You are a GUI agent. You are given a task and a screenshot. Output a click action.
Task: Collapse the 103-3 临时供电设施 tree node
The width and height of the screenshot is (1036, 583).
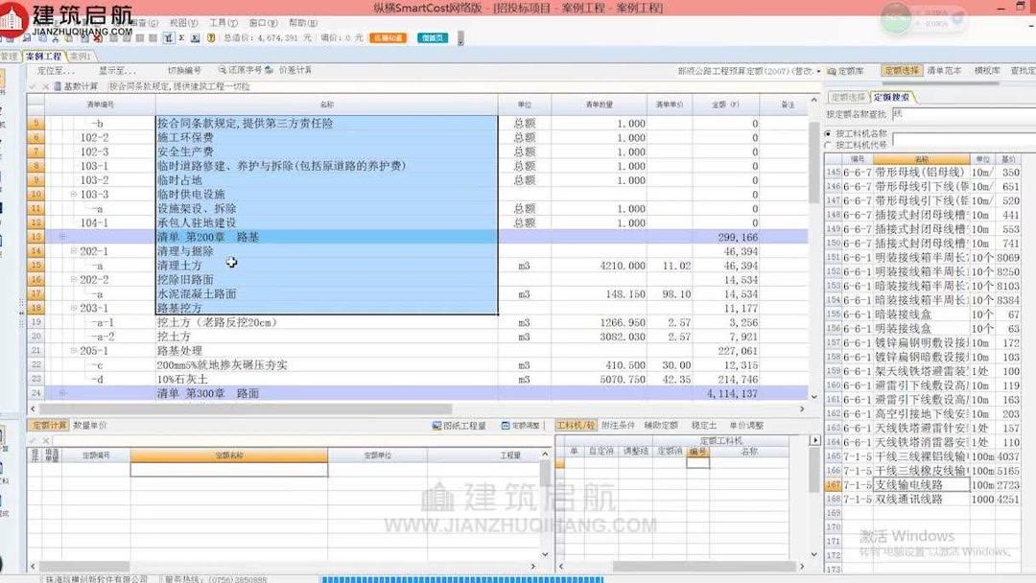(73, 194)
